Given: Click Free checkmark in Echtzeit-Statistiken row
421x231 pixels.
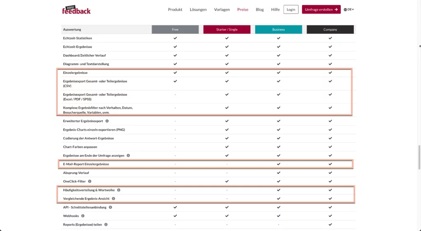Looking at the screenshot, I should [x=175, y=38].
